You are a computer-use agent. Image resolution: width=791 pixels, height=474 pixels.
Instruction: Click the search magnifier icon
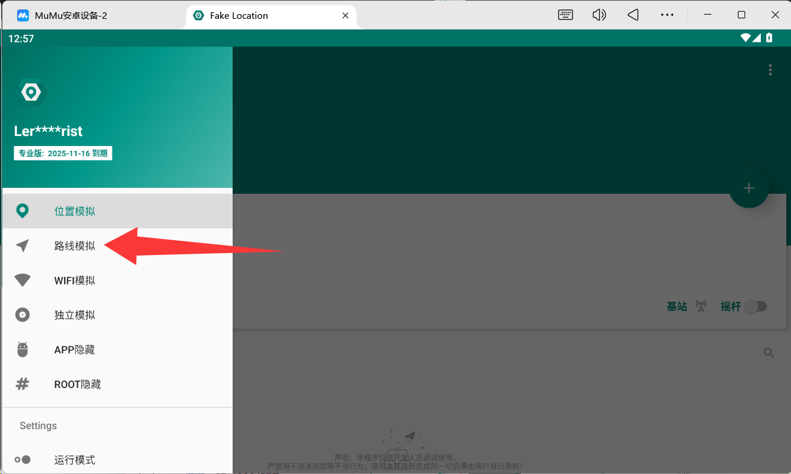point(769,353)
